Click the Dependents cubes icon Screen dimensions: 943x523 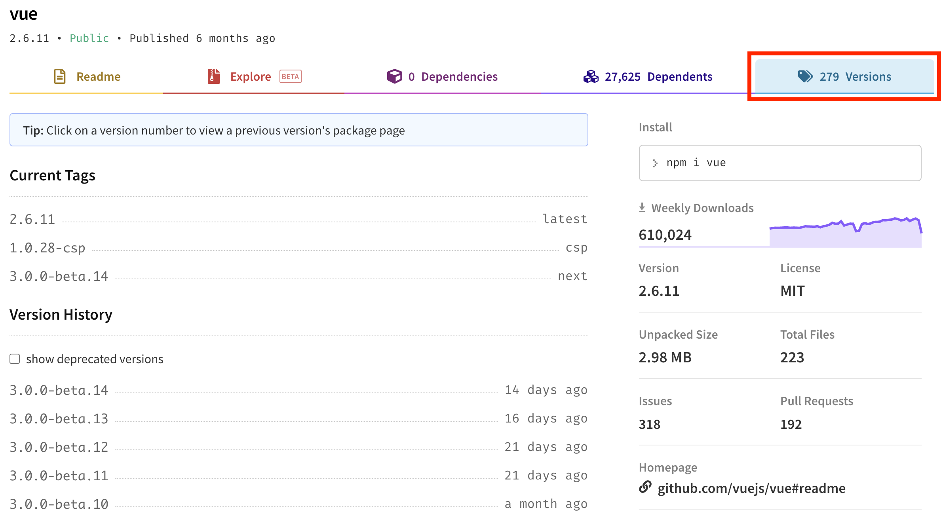591,76
